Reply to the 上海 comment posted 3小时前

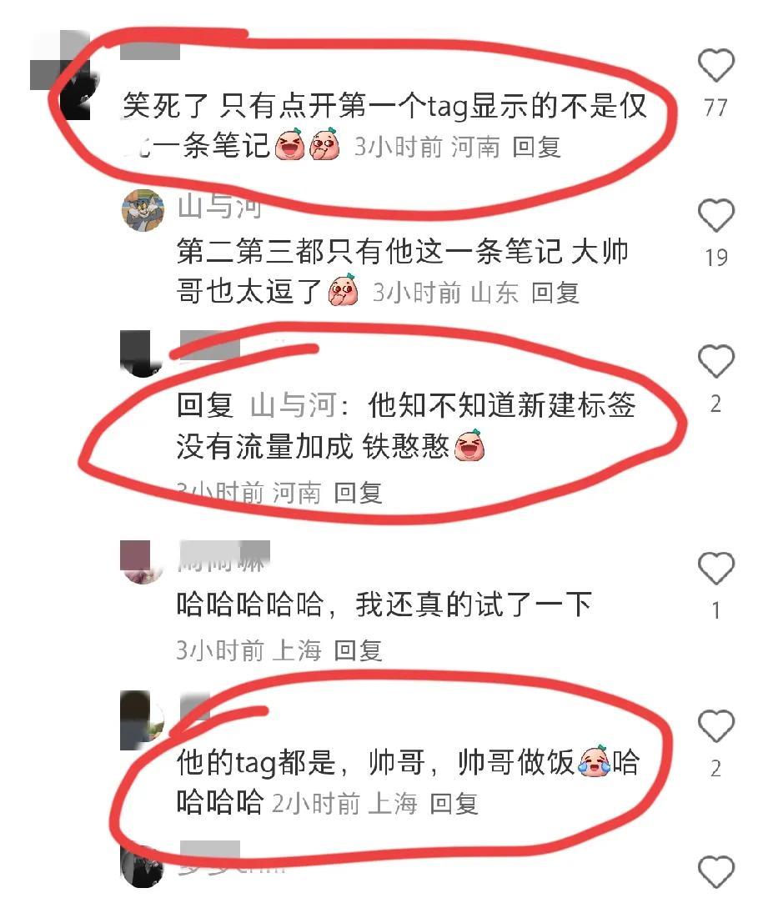point(358,650)
